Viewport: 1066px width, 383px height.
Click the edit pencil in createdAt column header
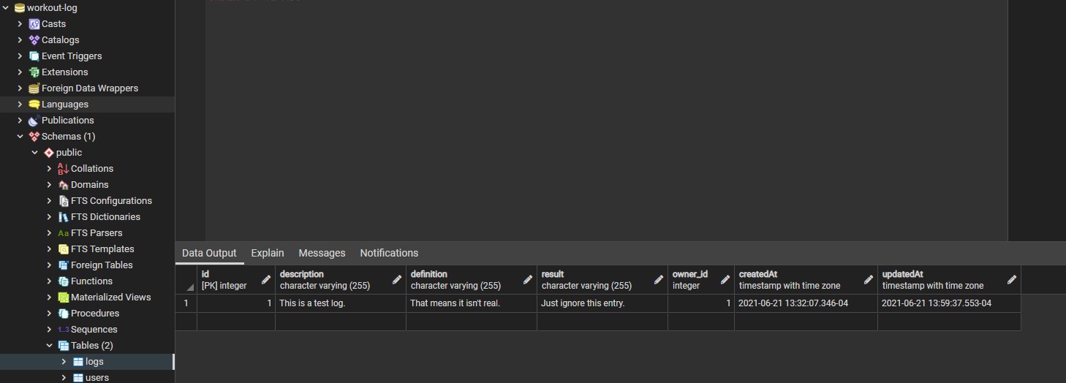point(868,279)
